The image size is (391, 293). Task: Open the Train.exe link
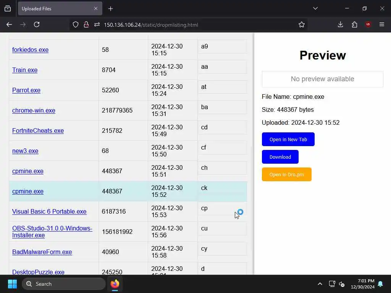pyautogui.click(x=25, y=70)
